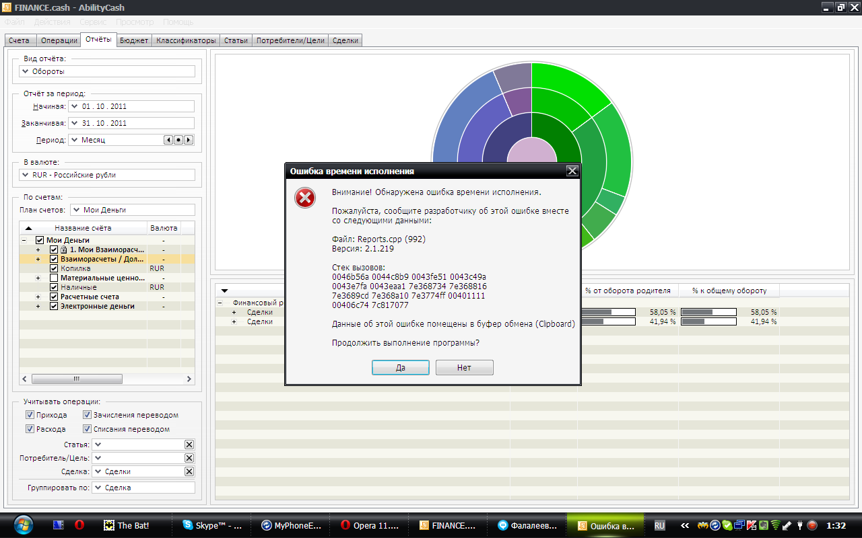The height and width of the screenshot is (538, 862).
Task: Uncheck the Прихода operations checkbox
Action: (30, 415)
